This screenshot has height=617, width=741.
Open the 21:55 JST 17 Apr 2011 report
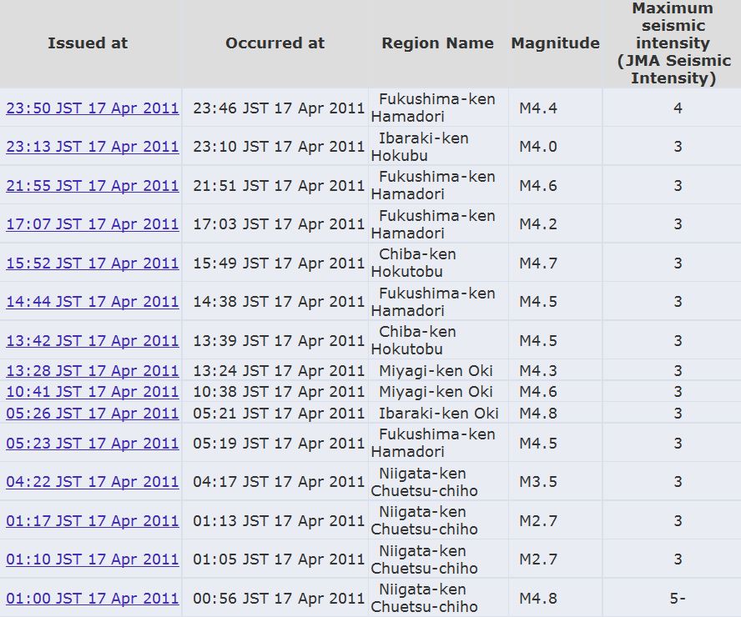pyautogui.click(x=92, y=186)
